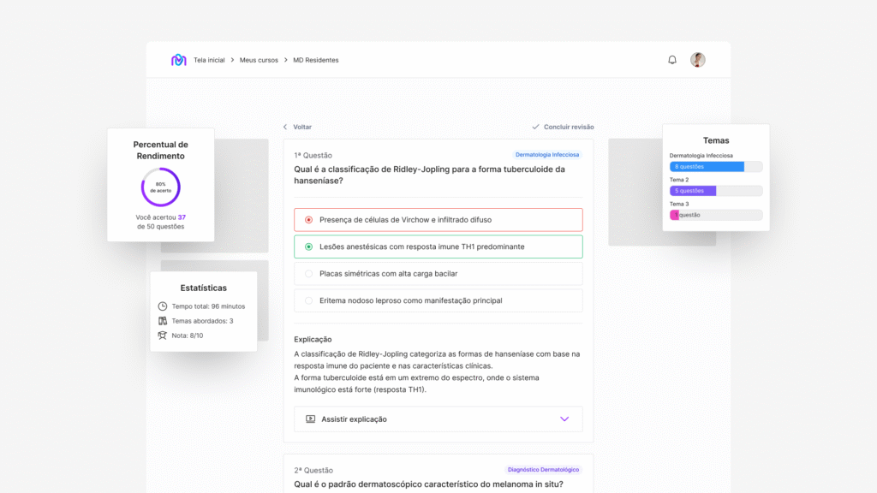The image size is (877, 493).
Task: Click the Concluir revisão link
Action: pyautogui.click(x=569, y=127)
